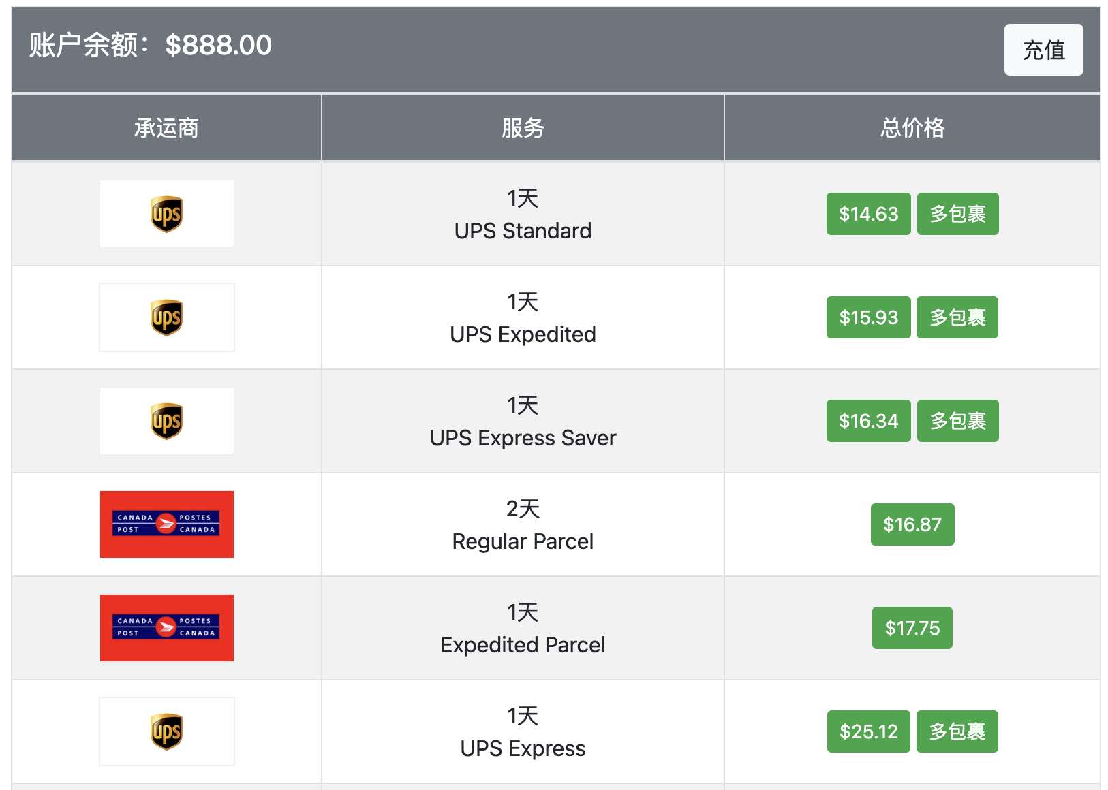Open 多包裹 for UPS Standard
Viewport: 1108px width, 790px height.
(957, 214)
